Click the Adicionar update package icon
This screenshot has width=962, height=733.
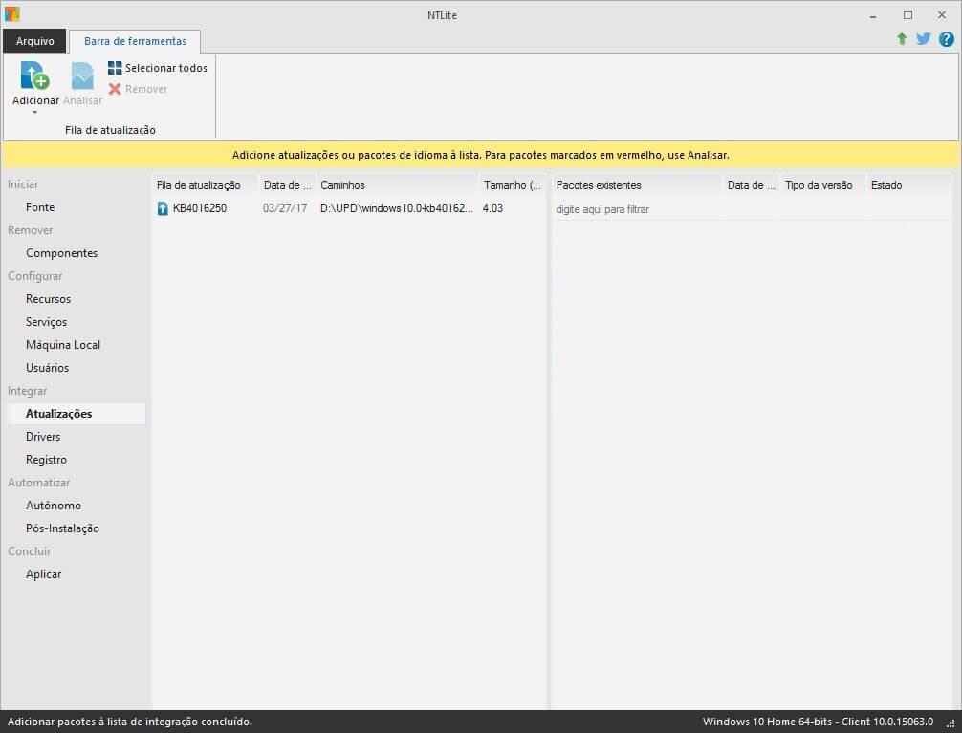(35, 75)
